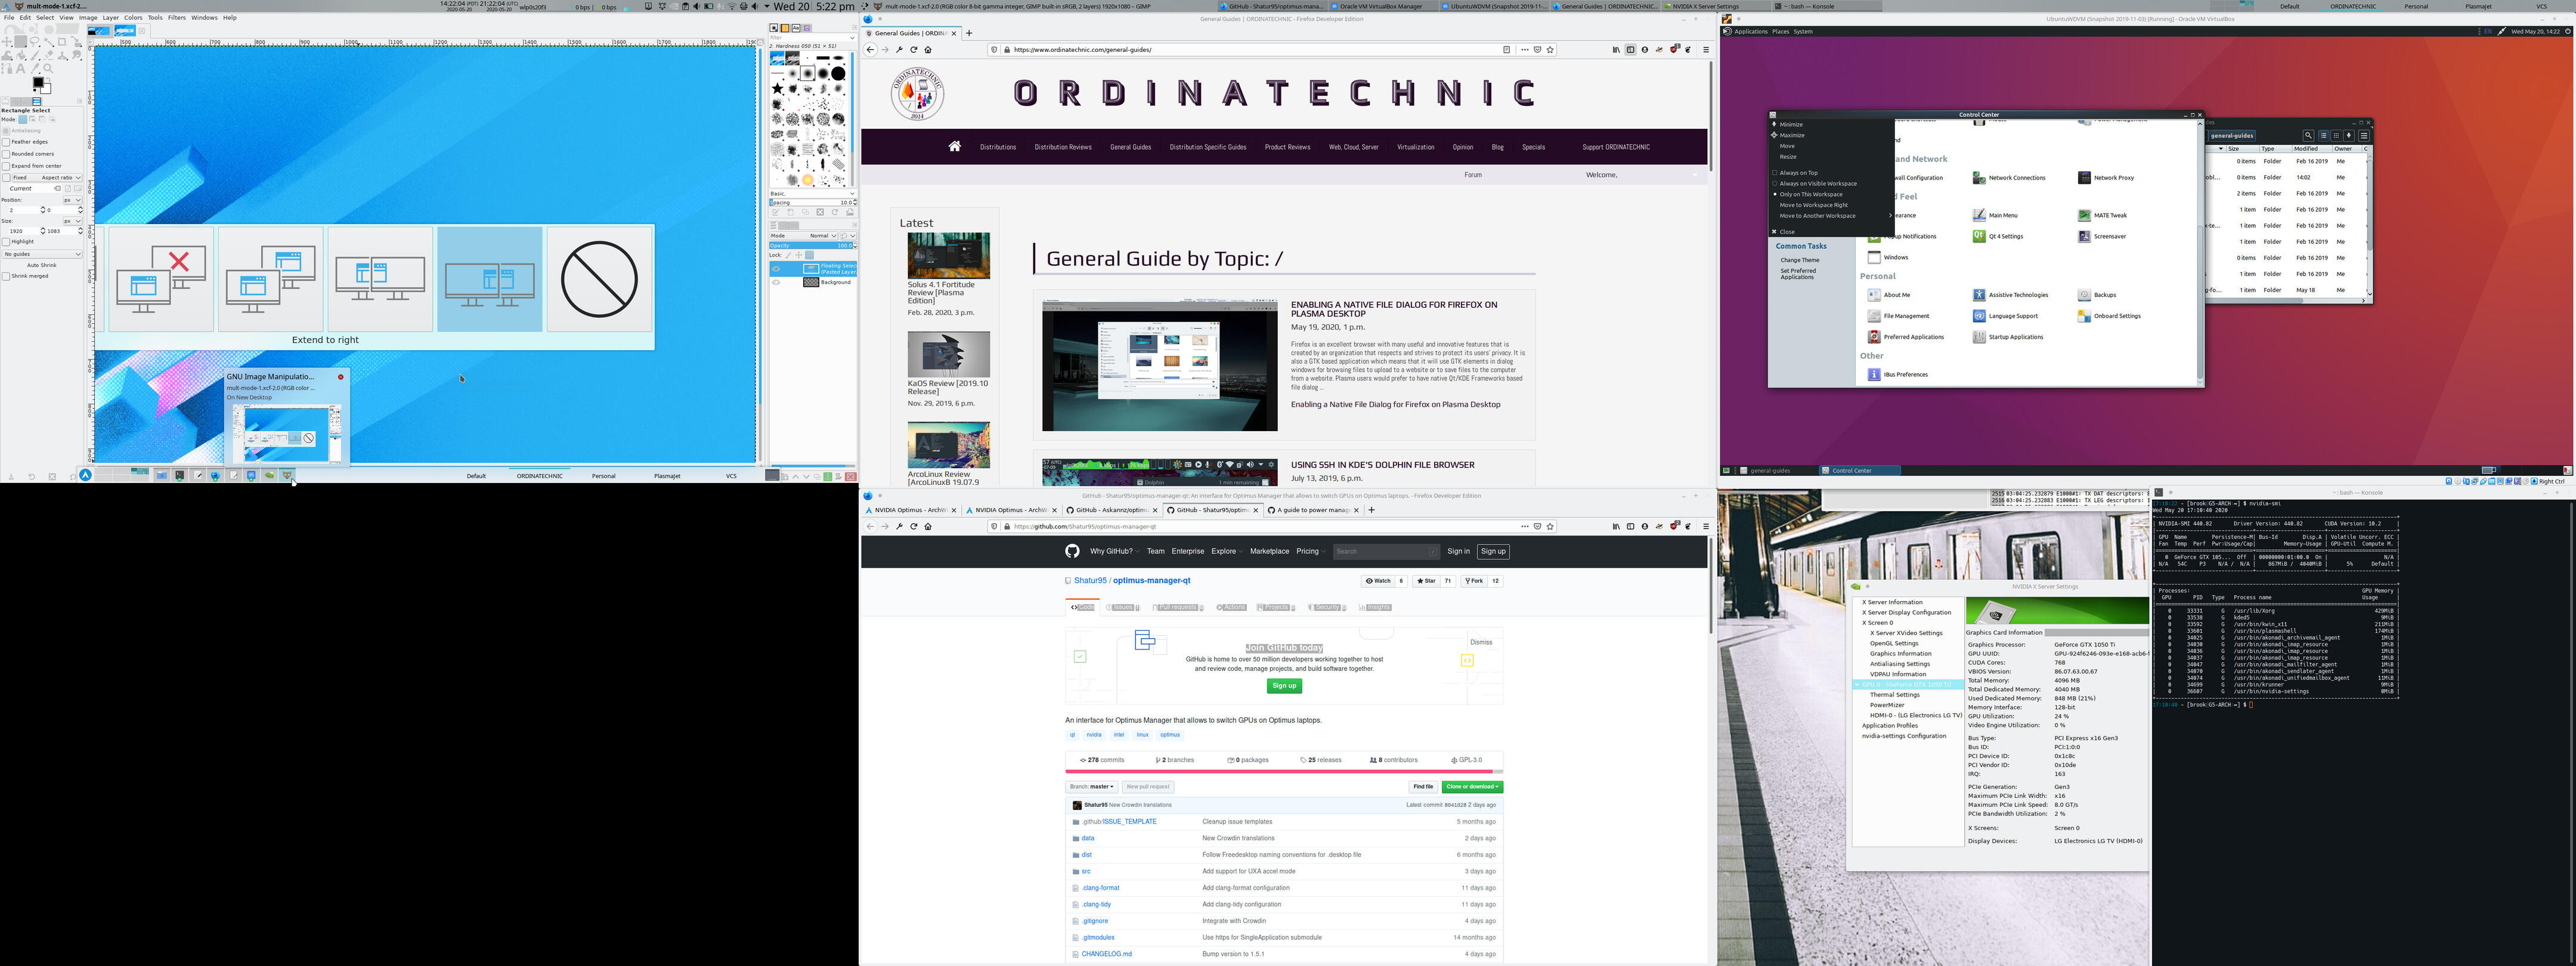Click the Auto Shrink button
2576x966 pixels.
[42, 266]
